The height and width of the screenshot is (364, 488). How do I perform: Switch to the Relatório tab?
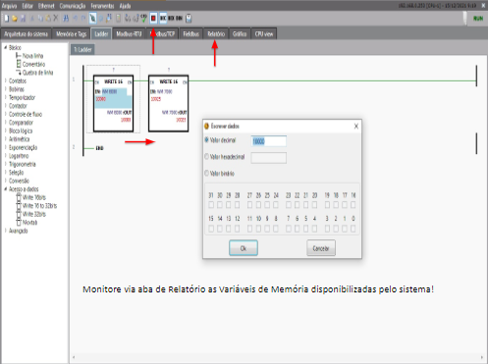tap(216, 34)
